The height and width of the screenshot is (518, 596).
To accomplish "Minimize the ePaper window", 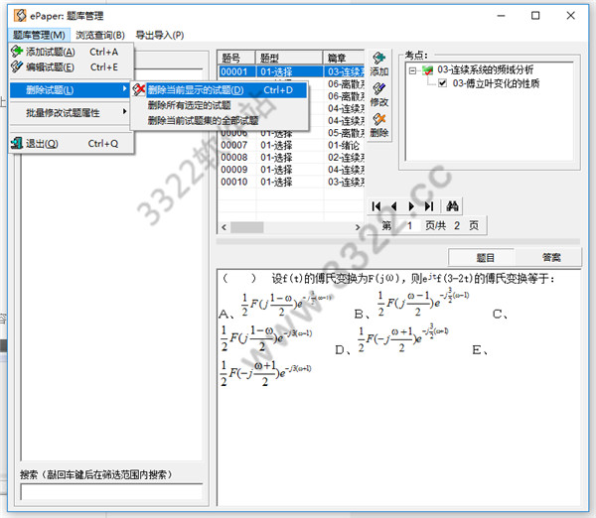I will click(x=501, y=16).
